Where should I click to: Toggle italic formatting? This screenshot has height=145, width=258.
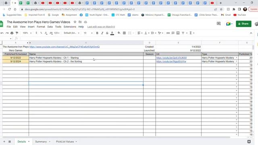click(x=102, y=33)
